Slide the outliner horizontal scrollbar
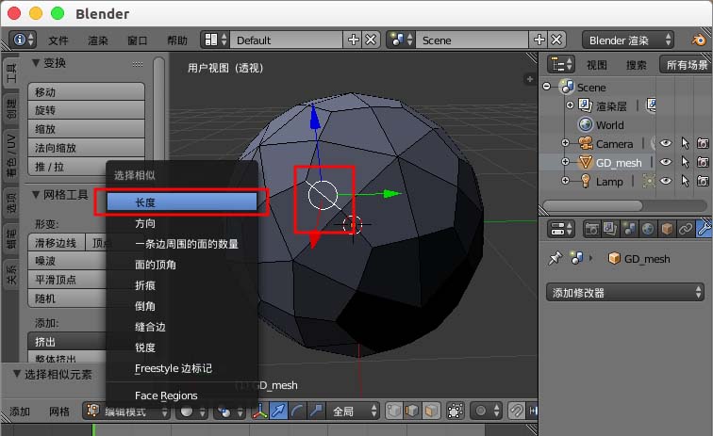Screen dimensions: 713x436 [592, 205]
